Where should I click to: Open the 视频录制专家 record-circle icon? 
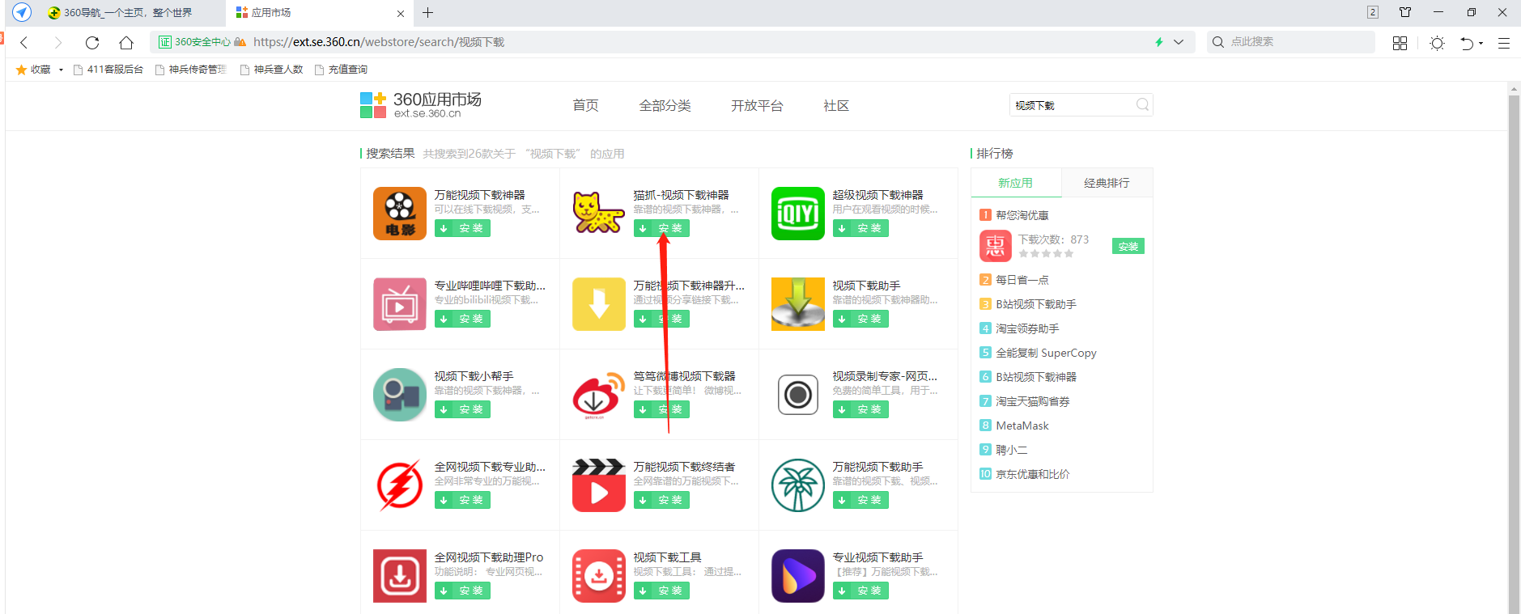pos(798,395)
